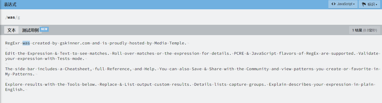Click the word gskinner.com in the text
Screen dimensions: 382x103
(75, 43)
